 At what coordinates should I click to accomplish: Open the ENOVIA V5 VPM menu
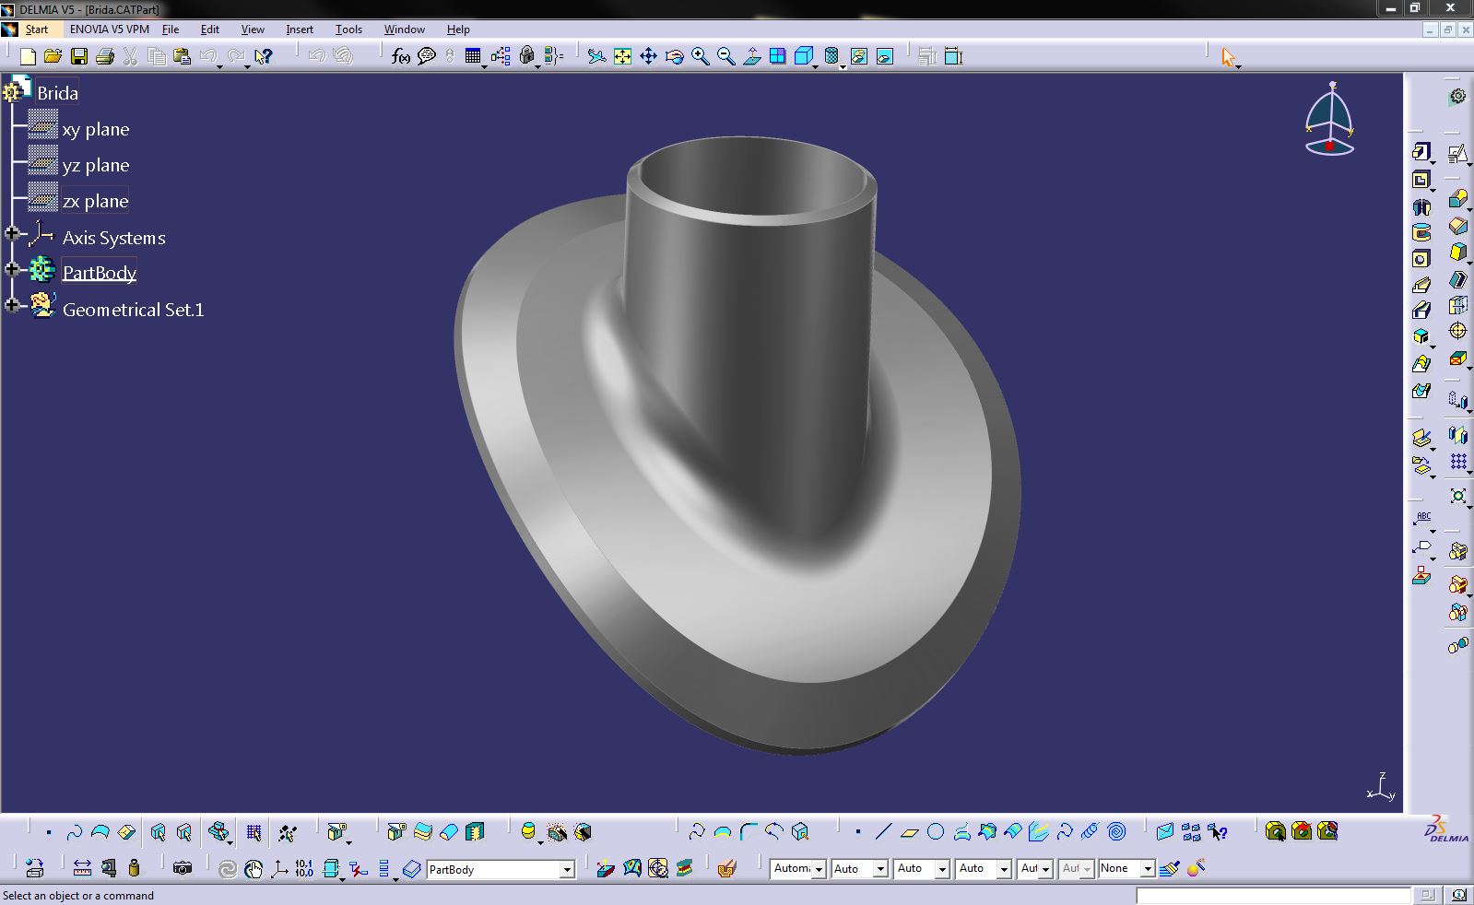click(x=109, y=29)
